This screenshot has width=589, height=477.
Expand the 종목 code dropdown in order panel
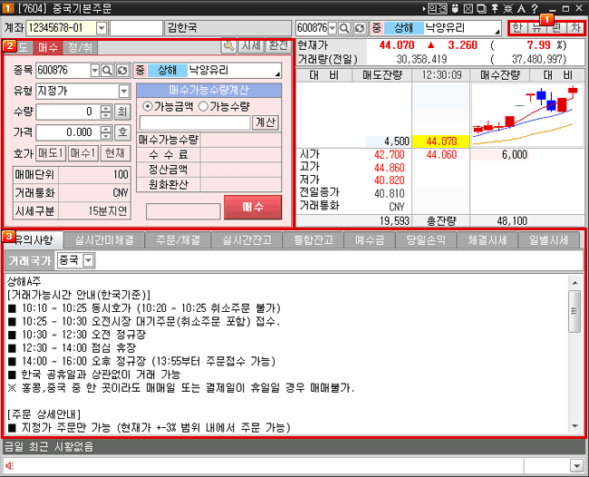point(95,71)
